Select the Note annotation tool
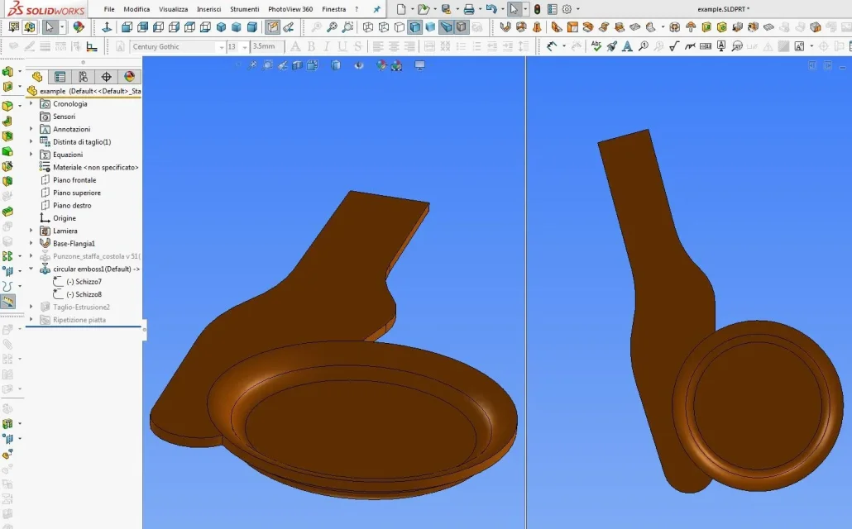 click(627, 46)
